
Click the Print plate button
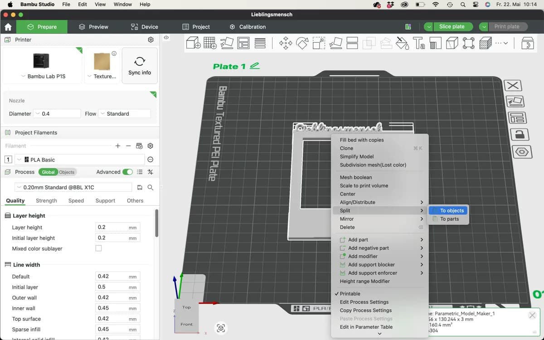tap(507, 27)
